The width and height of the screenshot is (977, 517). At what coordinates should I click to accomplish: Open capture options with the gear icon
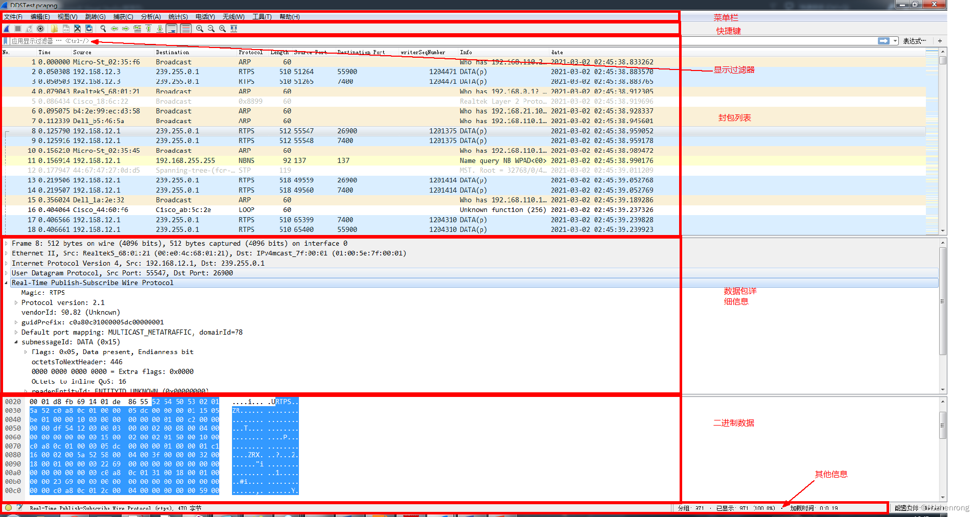point(41,29)
